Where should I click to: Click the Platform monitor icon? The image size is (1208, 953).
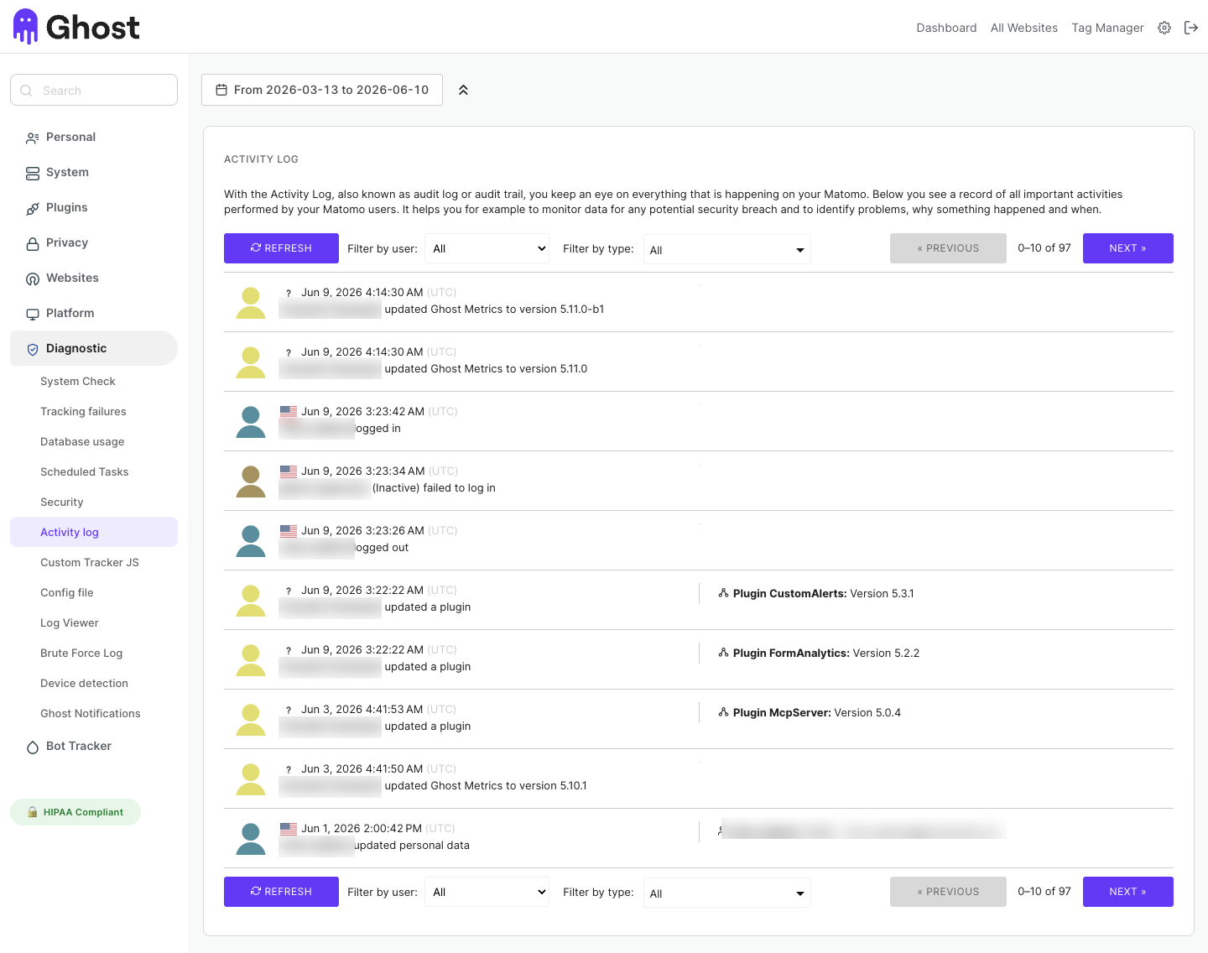pos(33,314)
